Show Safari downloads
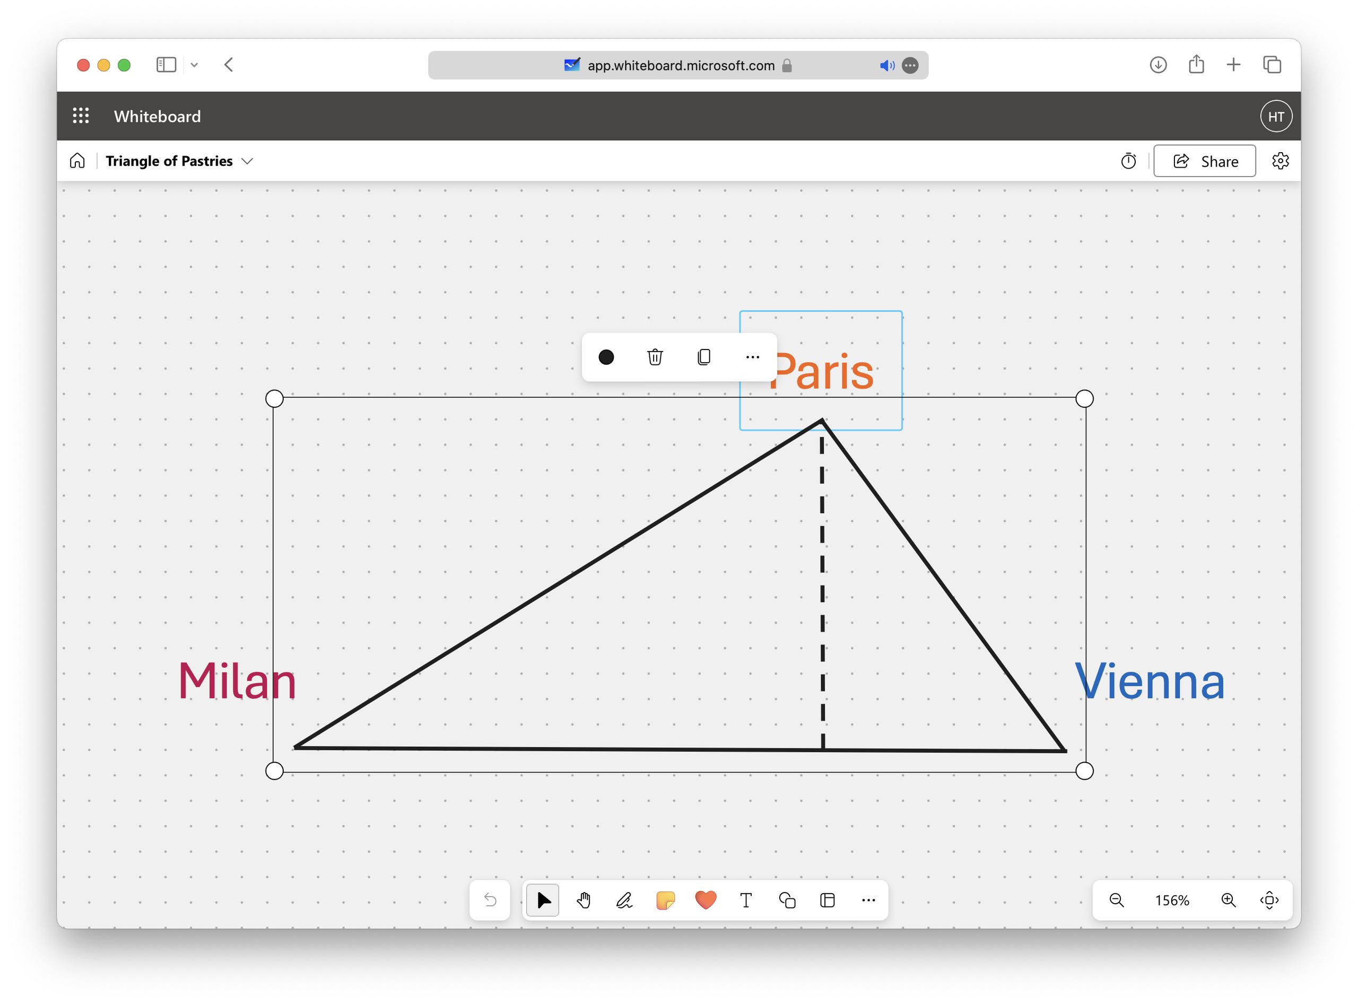 1157,64
